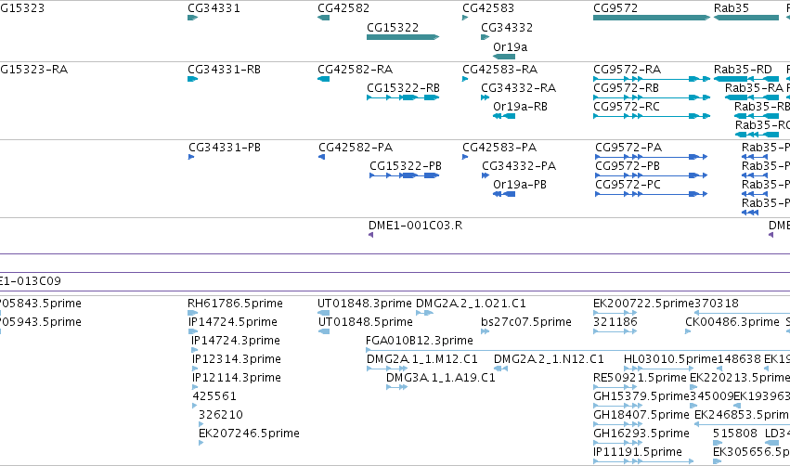
Task: Click the CK00486.3prime EST label
Action: tap(732, 322)
